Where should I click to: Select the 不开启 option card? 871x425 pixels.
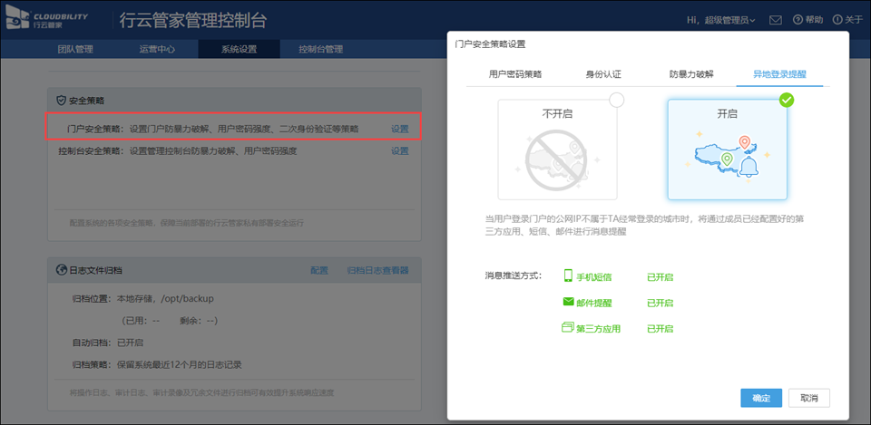tap(557, 150)
